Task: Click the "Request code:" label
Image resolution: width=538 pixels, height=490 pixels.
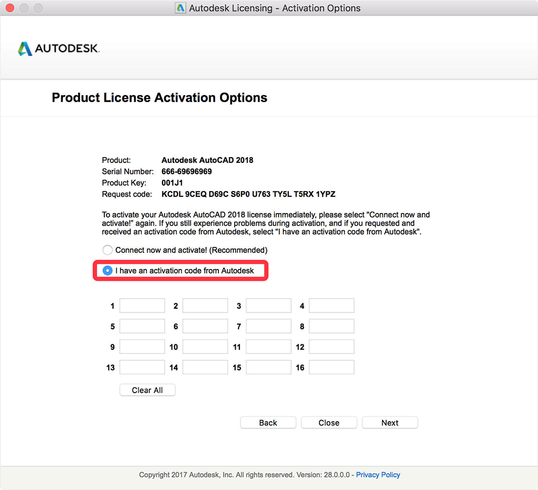Action: (126, 194)
